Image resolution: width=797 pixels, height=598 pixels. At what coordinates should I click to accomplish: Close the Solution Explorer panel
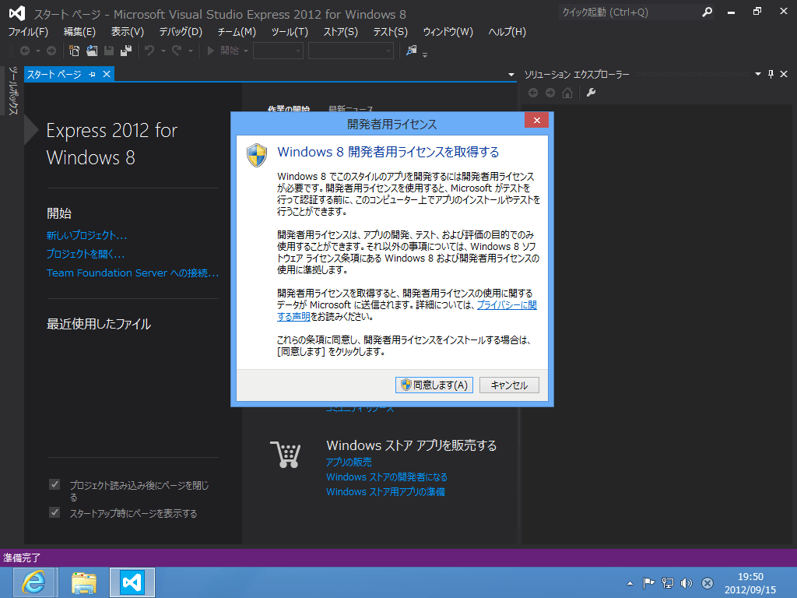click(x=784, y=74)
